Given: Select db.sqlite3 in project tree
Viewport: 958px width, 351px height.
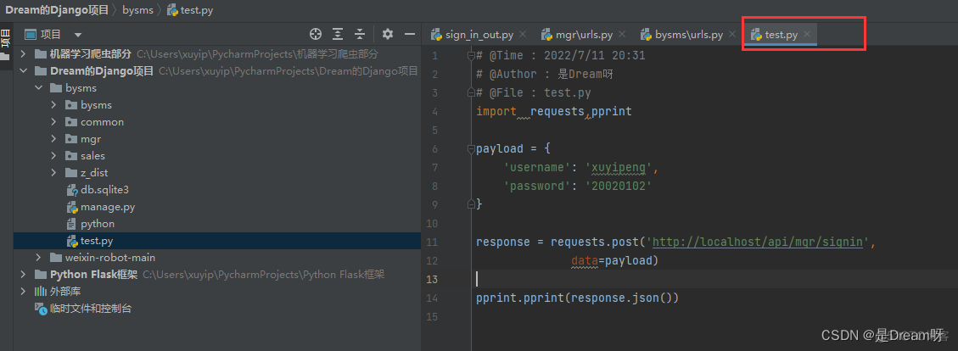Looking at the screenshot, I should 104,190.
